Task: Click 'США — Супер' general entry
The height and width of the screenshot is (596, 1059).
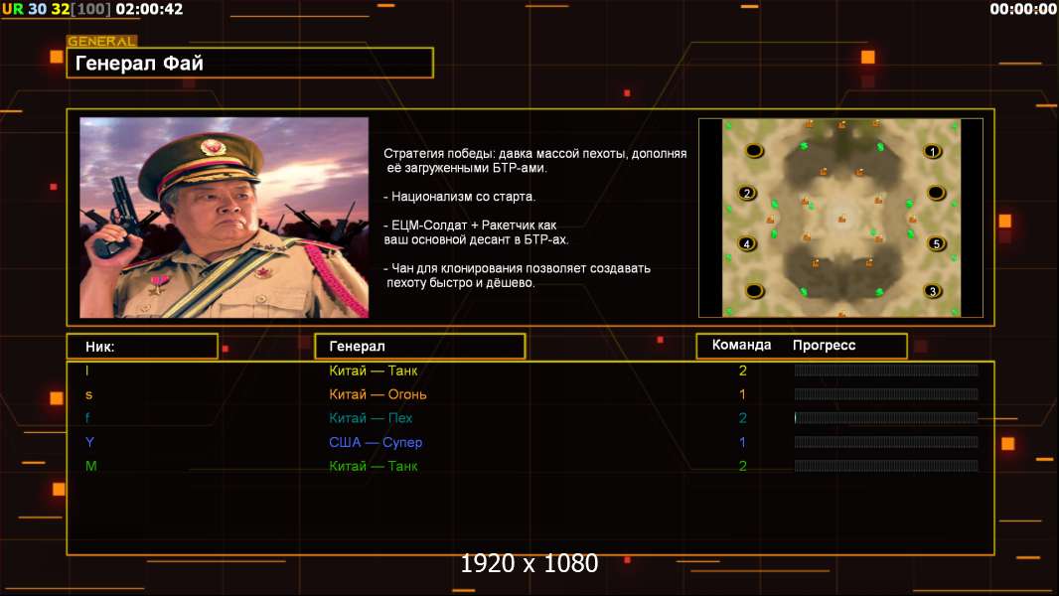Action: [376, 442]
